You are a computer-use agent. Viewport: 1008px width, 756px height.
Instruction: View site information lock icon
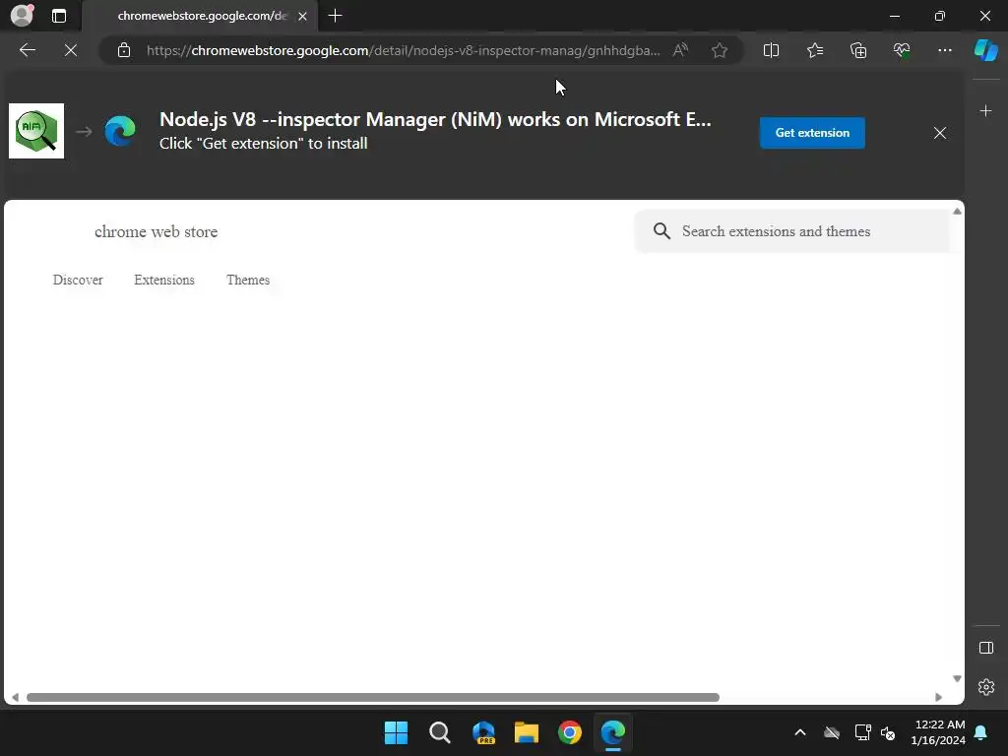(x=124, y=50)
